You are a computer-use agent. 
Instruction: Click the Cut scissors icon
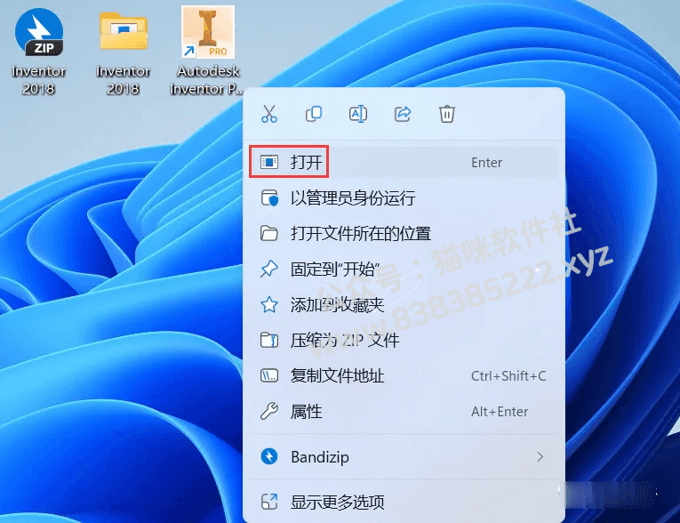[x=269, y=114]
